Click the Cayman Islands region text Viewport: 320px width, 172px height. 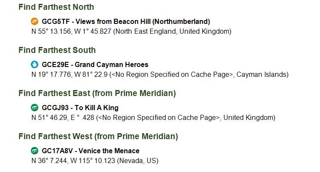pos(262,74)
